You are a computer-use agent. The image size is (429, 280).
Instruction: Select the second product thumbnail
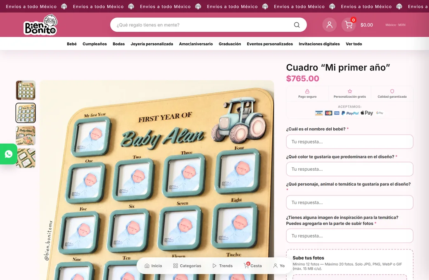click(26, 113)
